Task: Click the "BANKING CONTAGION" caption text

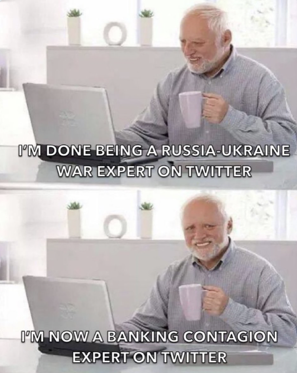Action: (191, 337)
